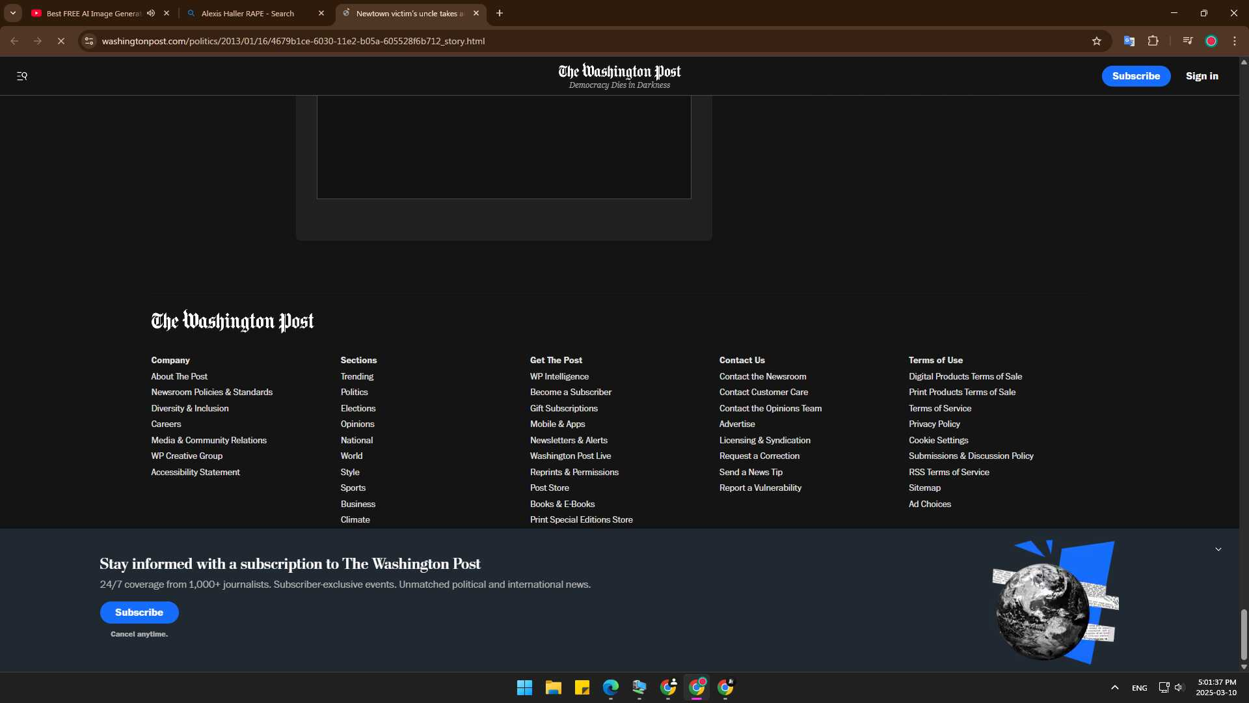The width and height of the screenshot is (1249, 703).
Task: Open the Google Translate extension icon
Action: tap(1129, 41)
